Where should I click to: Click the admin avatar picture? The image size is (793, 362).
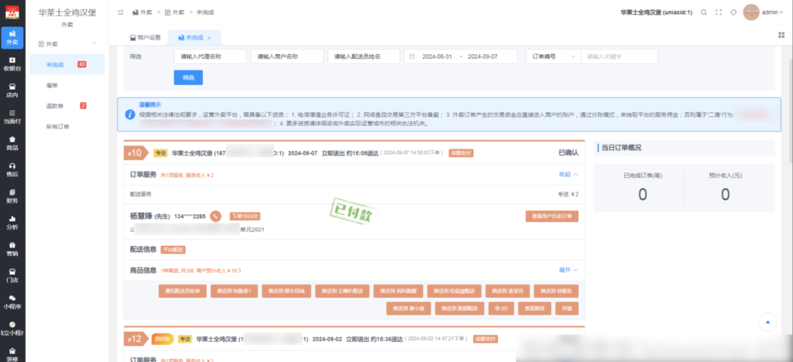(751, 12)
